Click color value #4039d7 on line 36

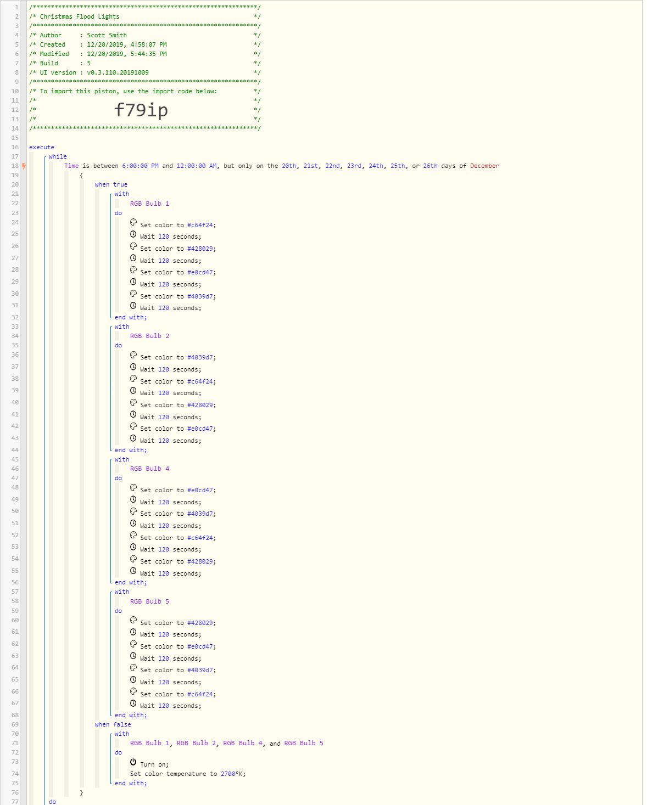(200, 357)
